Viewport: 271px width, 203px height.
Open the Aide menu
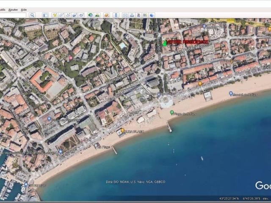[24, 10]
